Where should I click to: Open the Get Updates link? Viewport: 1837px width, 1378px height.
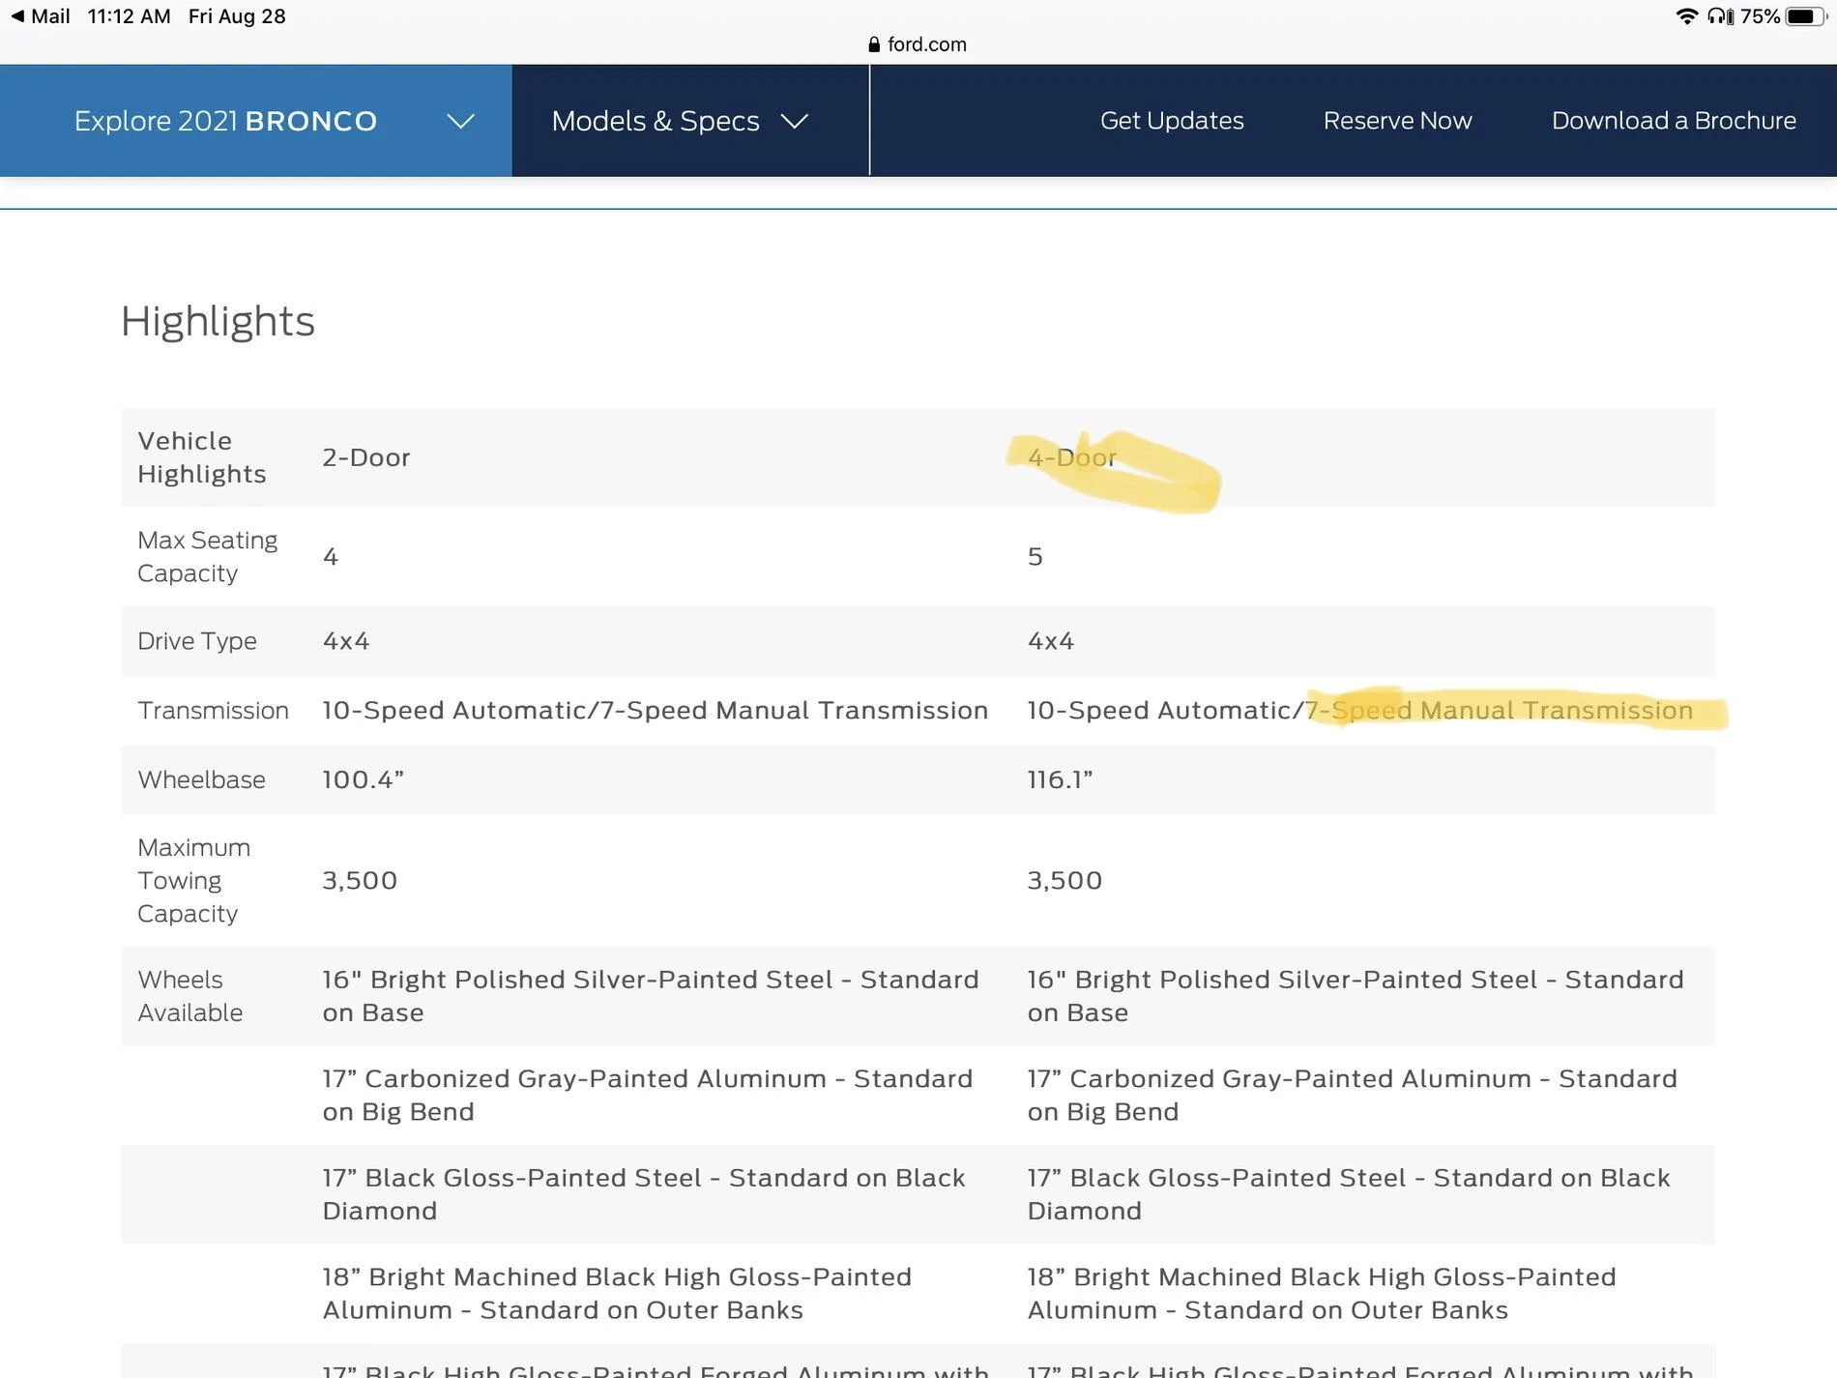tap(1171, 121)
